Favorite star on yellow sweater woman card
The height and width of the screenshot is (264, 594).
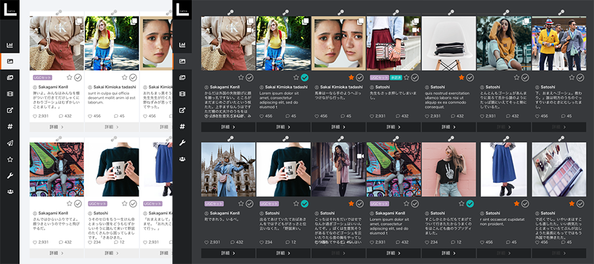[x=516, y=78]
